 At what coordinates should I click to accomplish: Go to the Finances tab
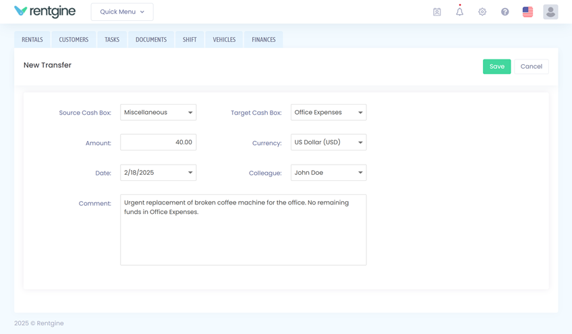coord(264,40)
